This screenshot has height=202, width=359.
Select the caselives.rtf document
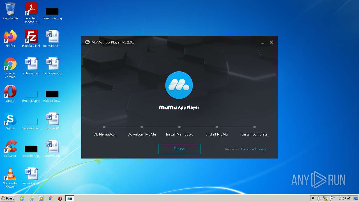pyautogui.click(x=52, y=149)
